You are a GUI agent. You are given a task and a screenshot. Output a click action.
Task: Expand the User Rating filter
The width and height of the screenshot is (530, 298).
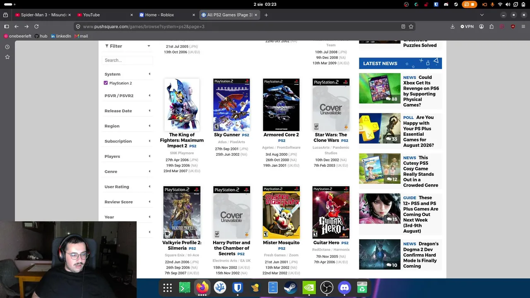127,187
